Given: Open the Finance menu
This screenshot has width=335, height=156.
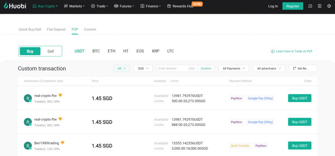Looking at the screenshot, I should point(151,6).
